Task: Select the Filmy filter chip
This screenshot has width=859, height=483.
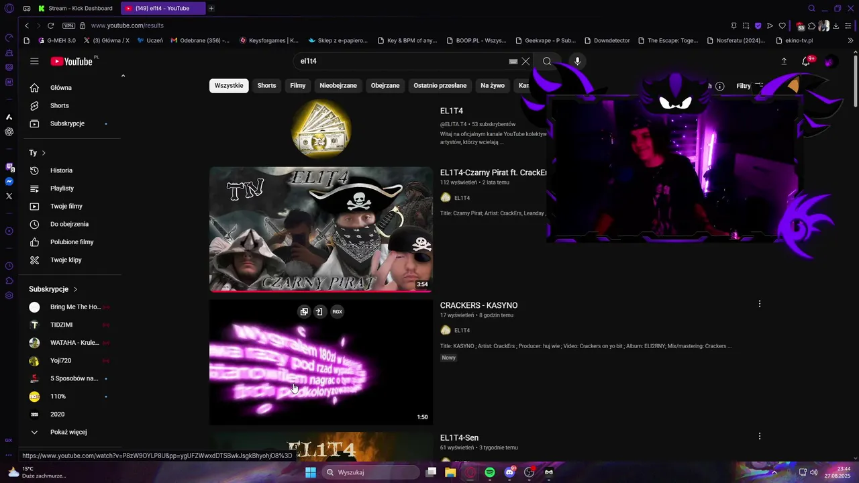Action: tap(298, 86)
